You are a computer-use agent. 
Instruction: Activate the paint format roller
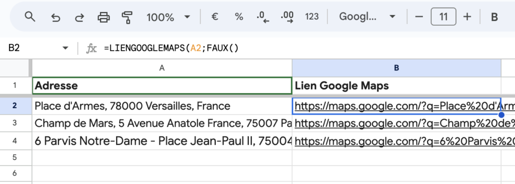click(x=127, y=17)
